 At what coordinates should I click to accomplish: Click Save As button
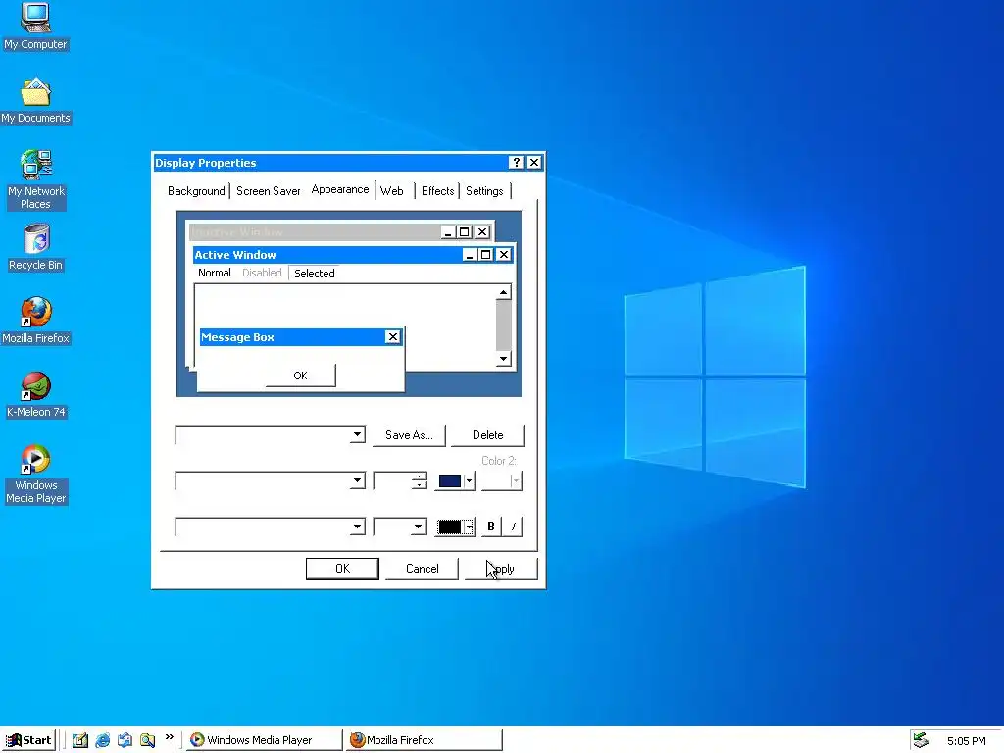tap(409, 435)
